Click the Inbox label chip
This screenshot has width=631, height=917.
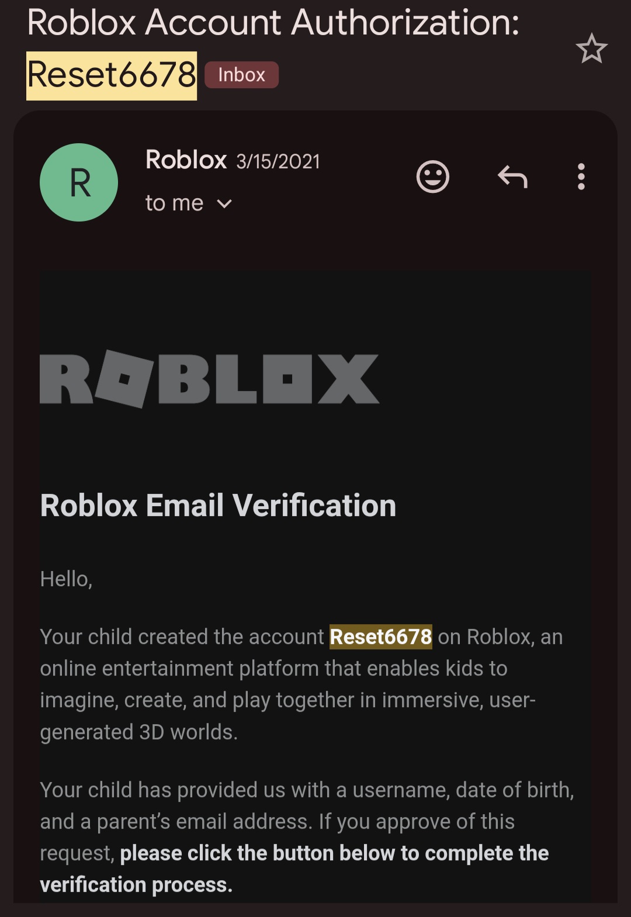[241, 75]
